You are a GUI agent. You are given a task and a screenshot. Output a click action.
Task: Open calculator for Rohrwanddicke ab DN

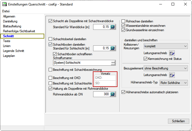click(113, 94)
